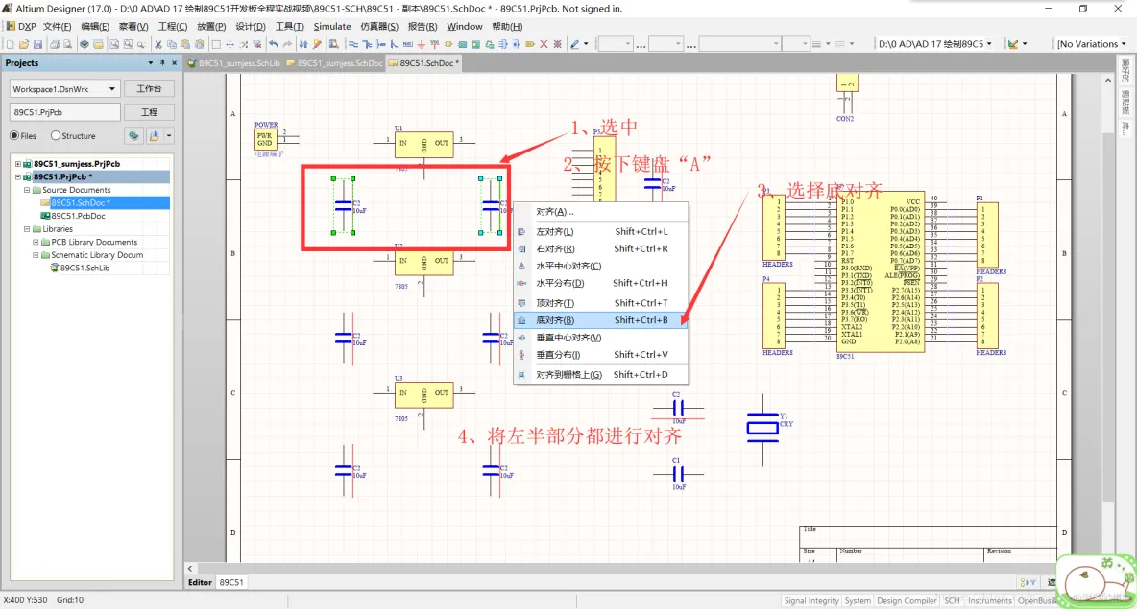1137x609 pixels.
Task: Click the Print toolbar icon
Action: click(x=55, y=44)
